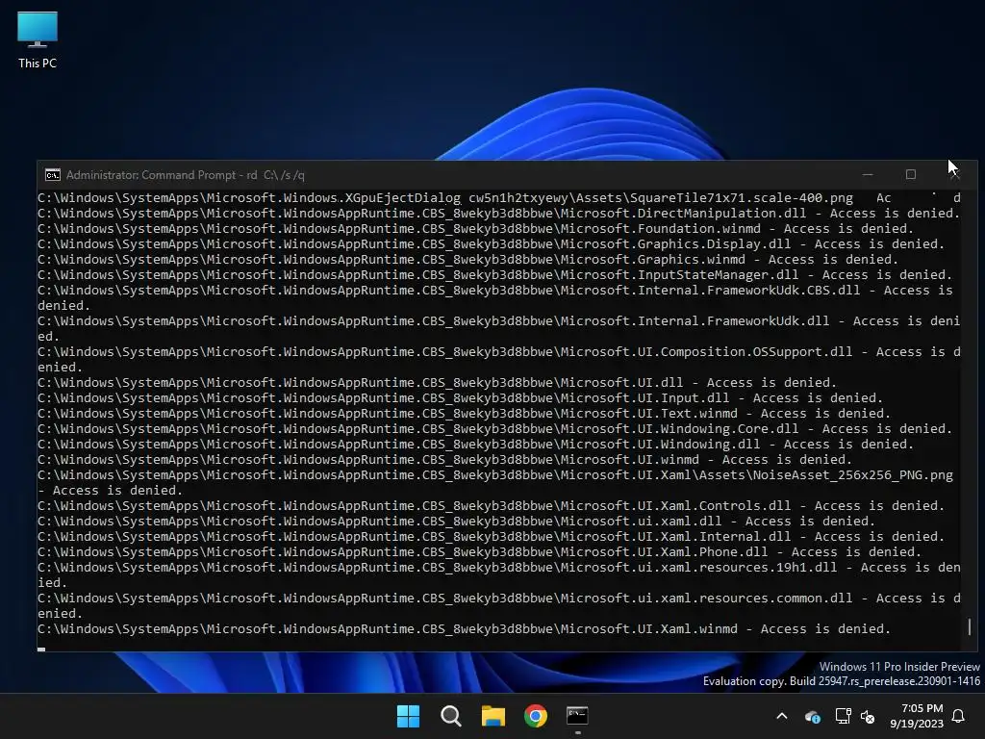Click the Microsoft.UI.Text.winmd output line

(x=465, y=414)
